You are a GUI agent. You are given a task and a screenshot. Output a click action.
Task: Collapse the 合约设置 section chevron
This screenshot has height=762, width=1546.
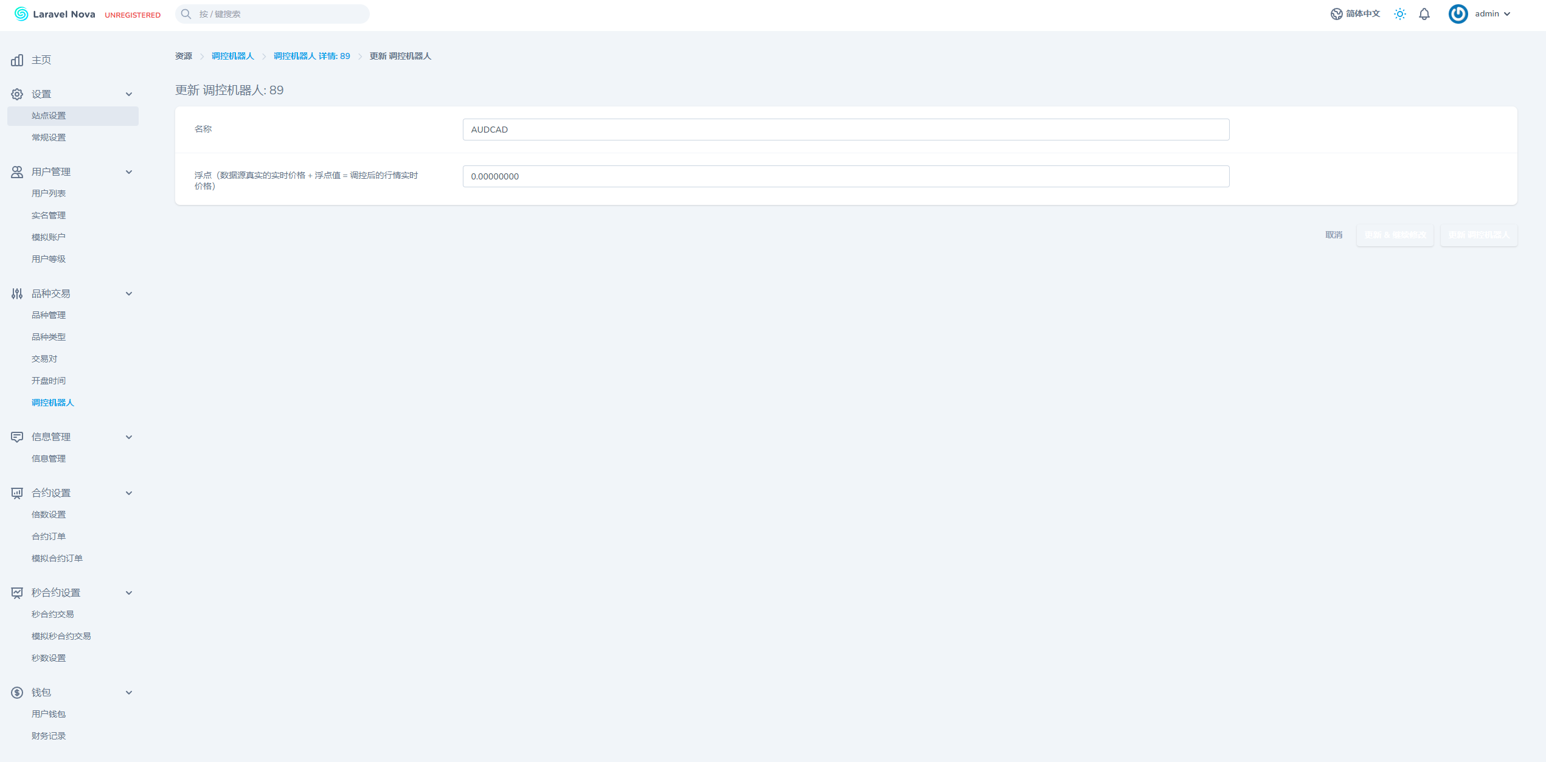(x=129, y=493)
